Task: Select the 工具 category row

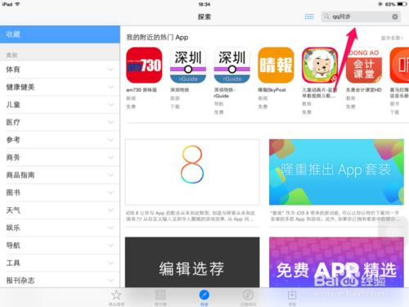Action: click(x=60, y=263)
